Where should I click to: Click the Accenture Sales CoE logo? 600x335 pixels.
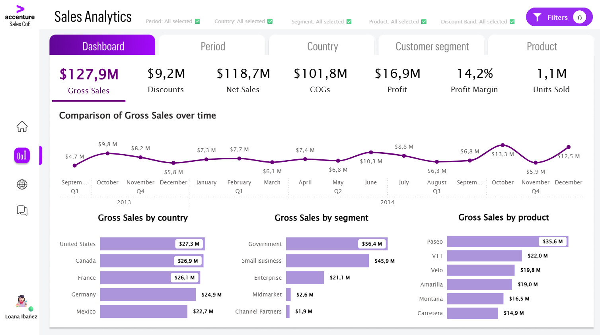click(x=20, y=16)
